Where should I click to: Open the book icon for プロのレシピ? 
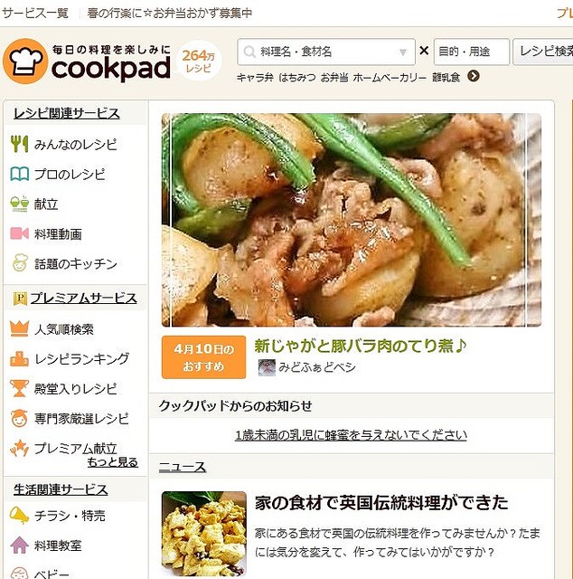pos(19,174)
